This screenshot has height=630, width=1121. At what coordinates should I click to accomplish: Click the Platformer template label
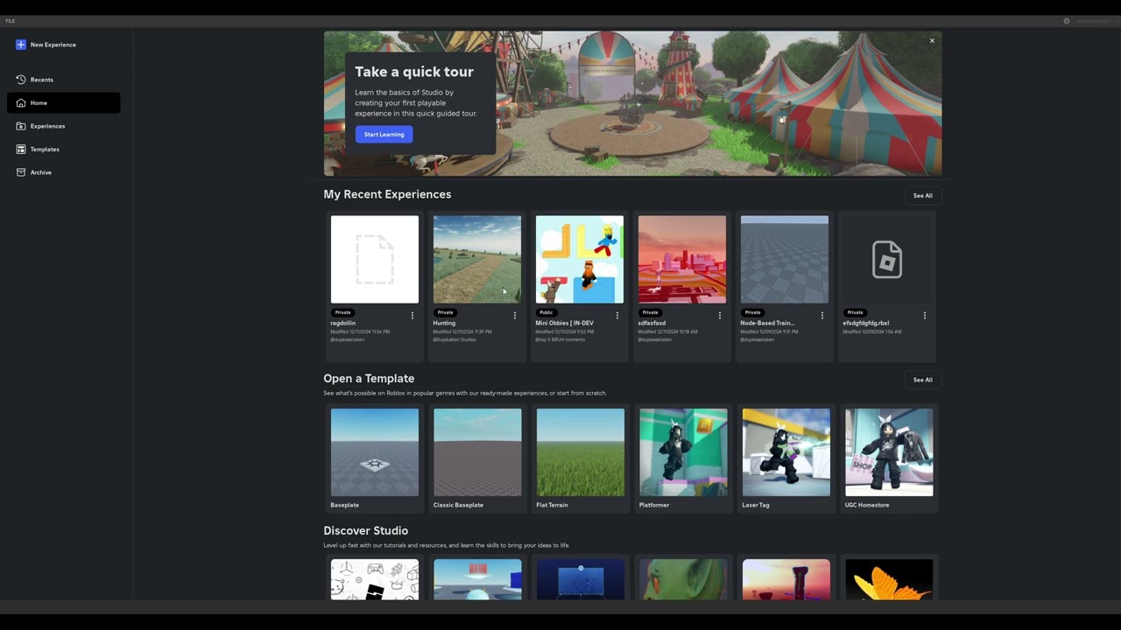(x=654, y=505)
